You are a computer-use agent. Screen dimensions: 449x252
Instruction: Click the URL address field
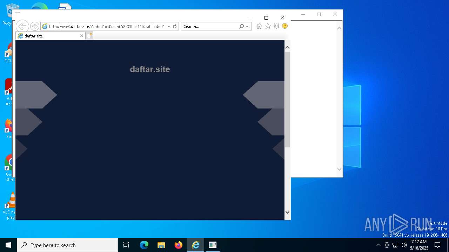[x=107, y=26]
